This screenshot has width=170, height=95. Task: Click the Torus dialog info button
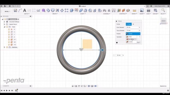click(117, 43)
